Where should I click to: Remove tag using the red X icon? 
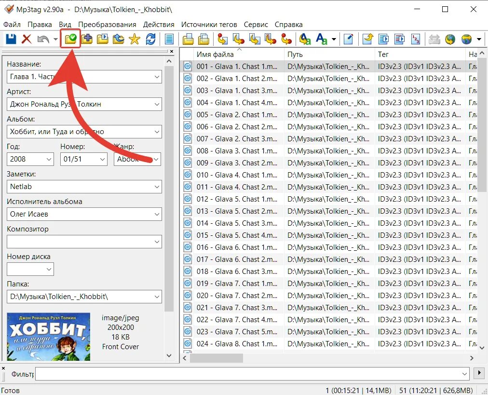(27, 39)
